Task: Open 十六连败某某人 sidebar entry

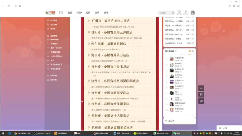Action: (57, 64)
